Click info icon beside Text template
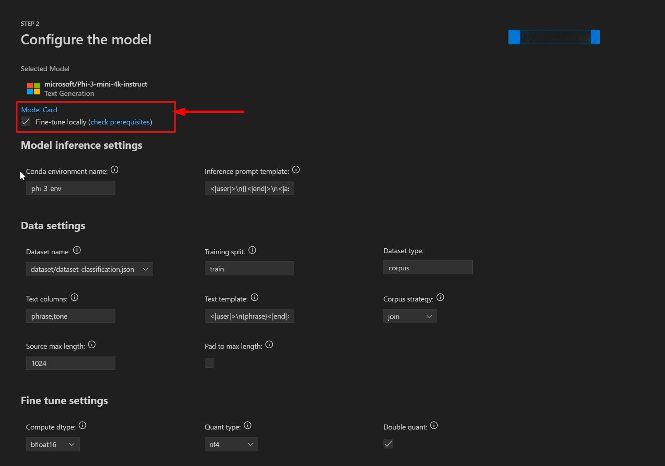Screen dimensions: 665x466 point(254,298)
